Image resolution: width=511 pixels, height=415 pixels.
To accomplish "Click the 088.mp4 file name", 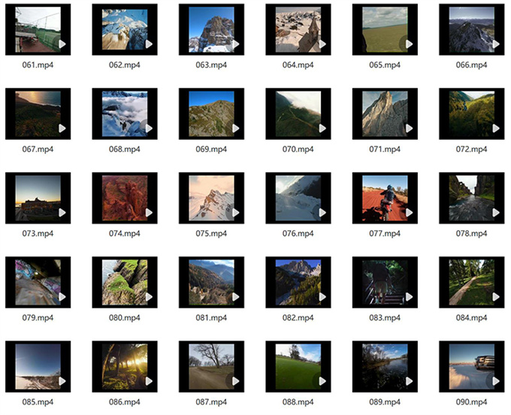I will pyautogui.click(x=298, y=402).
